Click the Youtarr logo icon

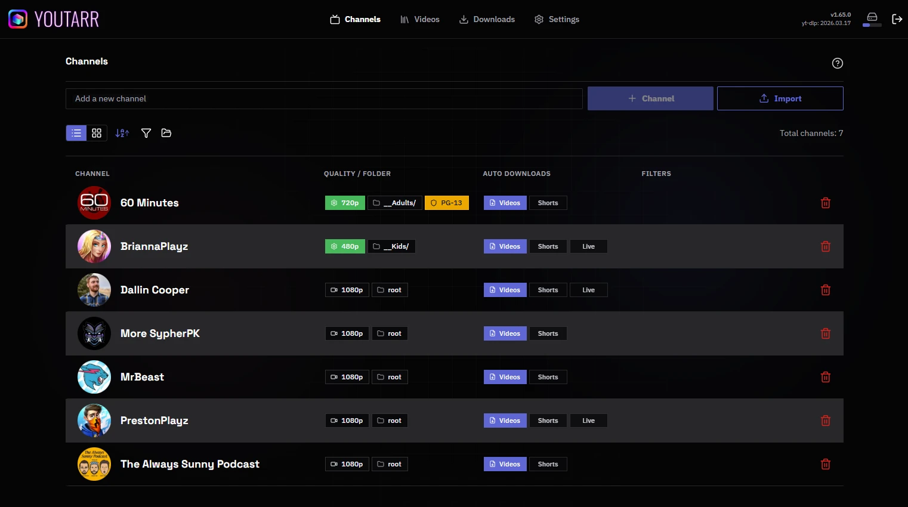coord(17,19)
